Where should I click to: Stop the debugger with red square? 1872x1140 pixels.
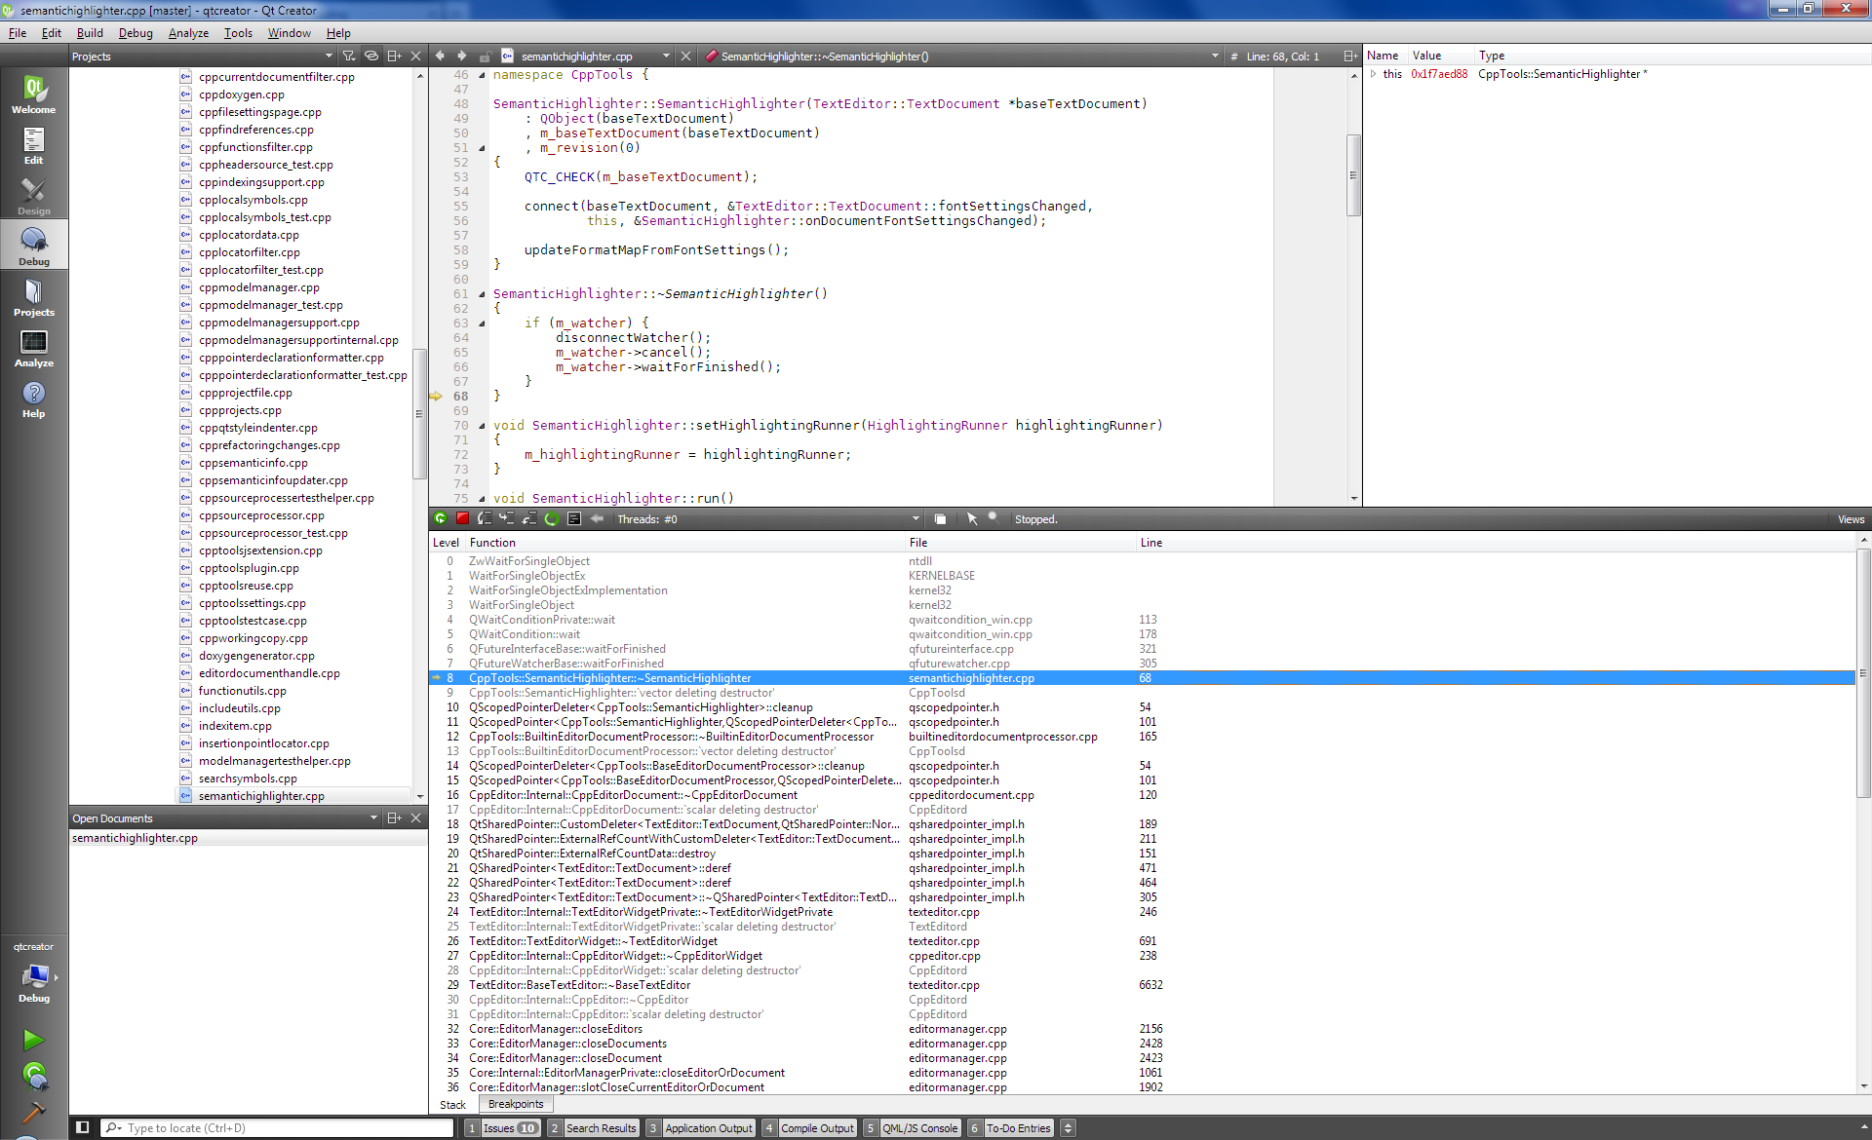point(463,519)
